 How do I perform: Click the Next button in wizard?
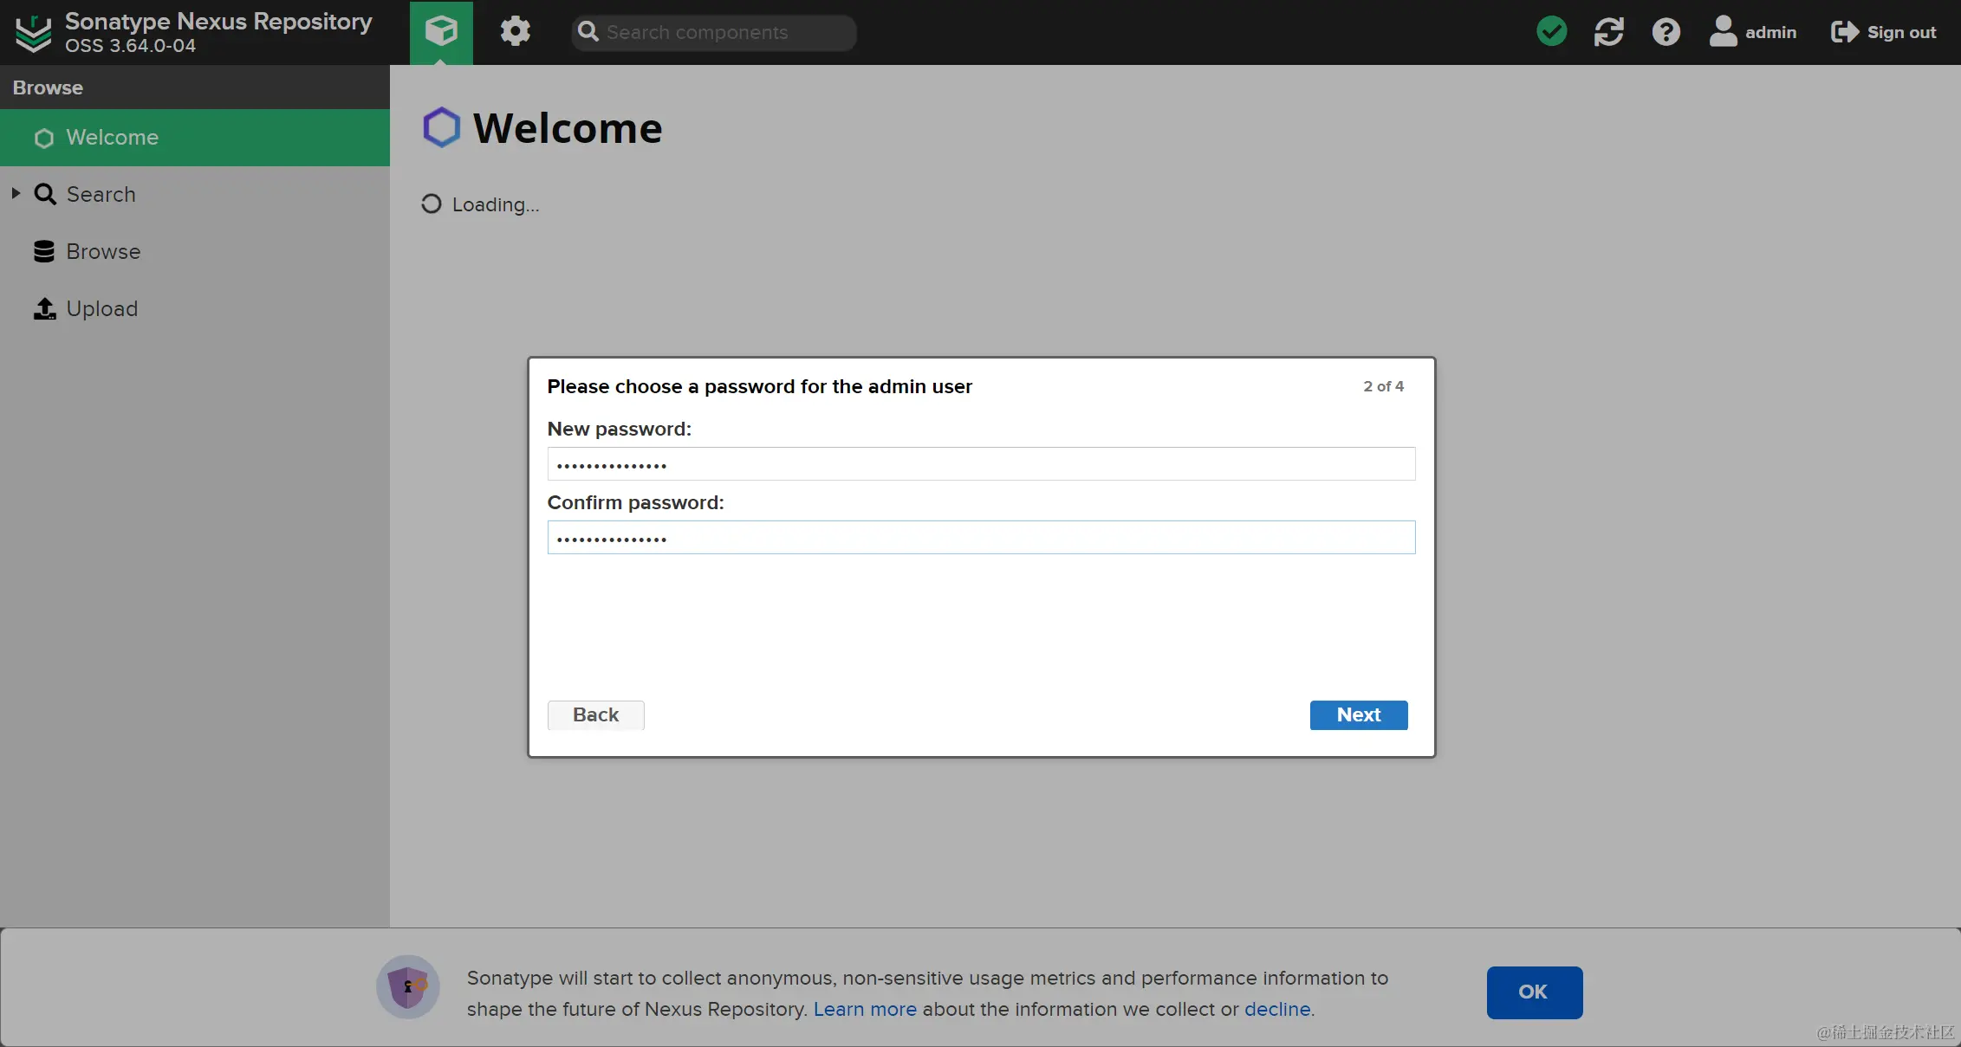pos(1358,715)
